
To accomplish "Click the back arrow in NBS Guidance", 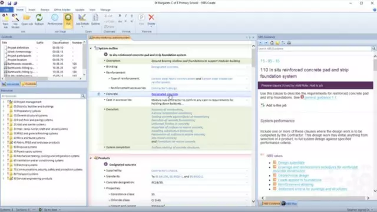I will (x=260, y=43).
